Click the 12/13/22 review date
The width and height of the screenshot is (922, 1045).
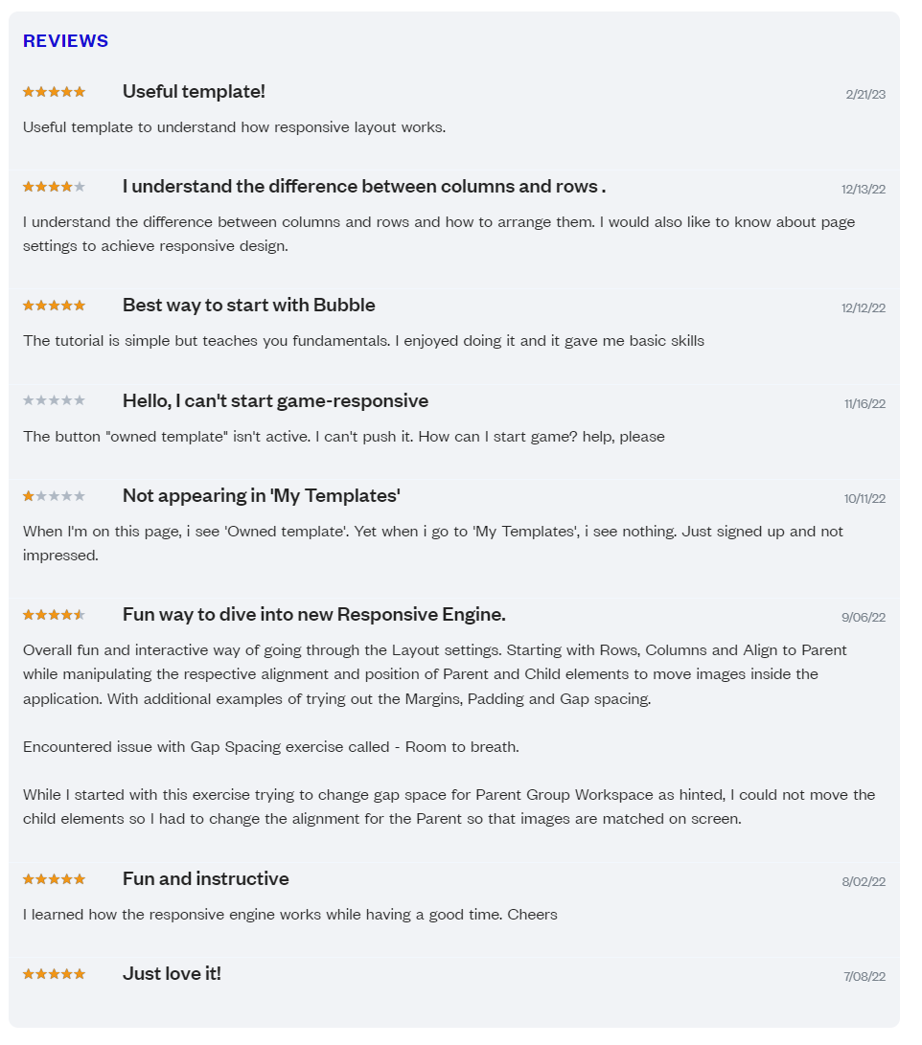864,190
